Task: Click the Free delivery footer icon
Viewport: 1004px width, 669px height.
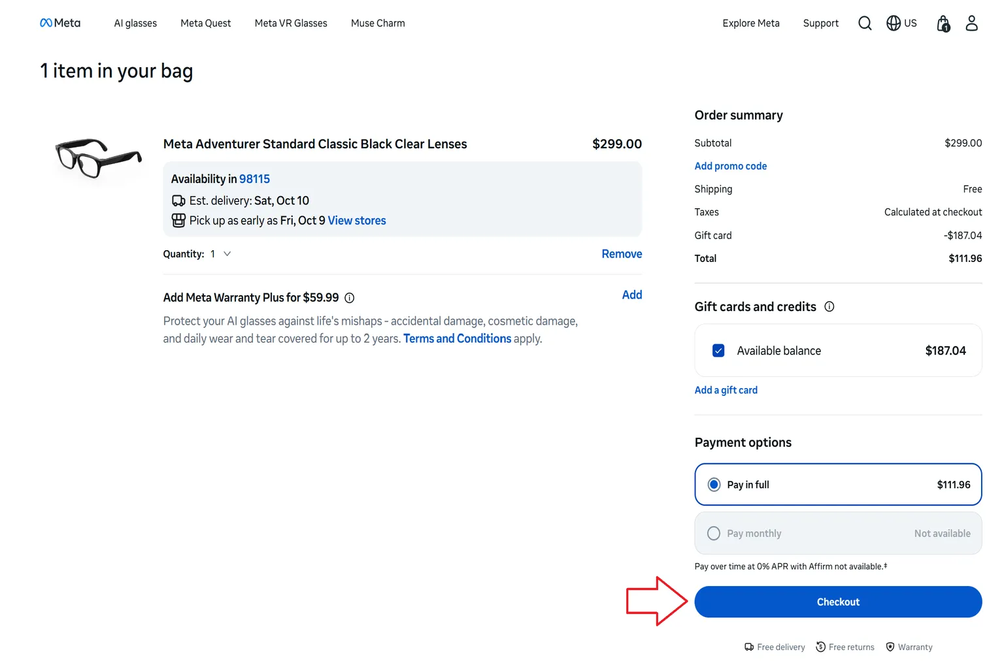Action: click(749, 647)
